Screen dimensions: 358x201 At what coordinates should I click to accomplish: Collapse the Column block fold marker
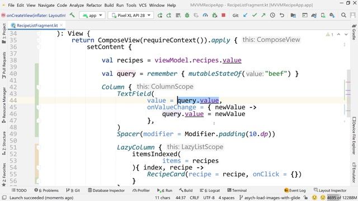coord(39,87)
